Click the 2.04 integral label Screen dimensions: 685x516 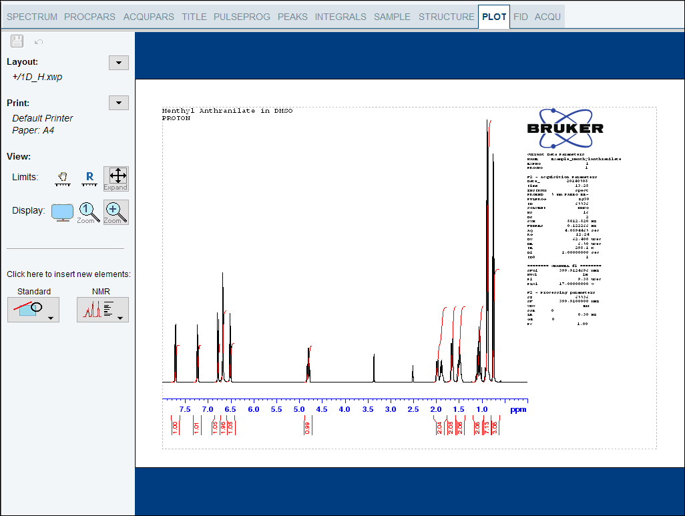439,428
